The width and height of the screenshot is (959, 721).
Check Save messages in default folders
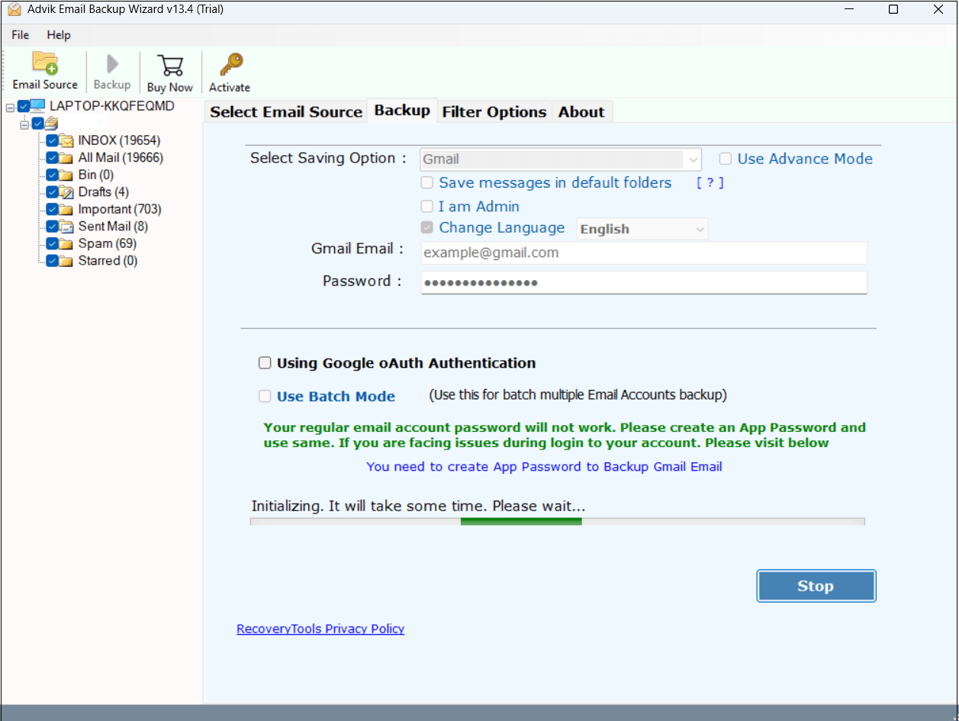coord(427,182)
